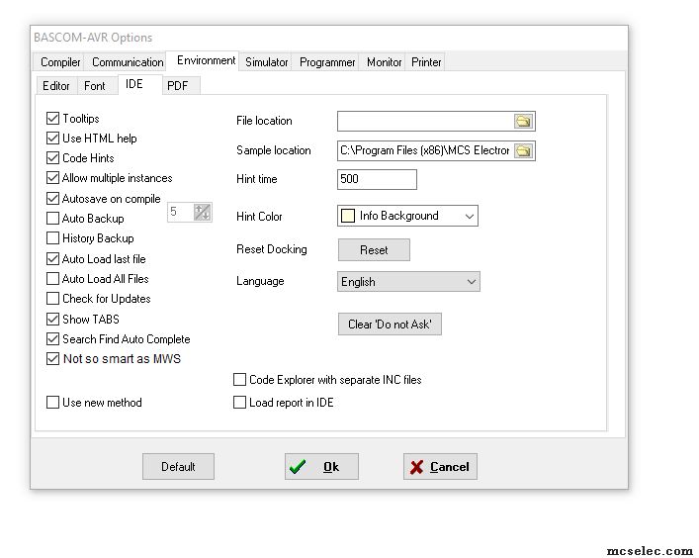Uncheck Search Find Auto Complete

52,339
